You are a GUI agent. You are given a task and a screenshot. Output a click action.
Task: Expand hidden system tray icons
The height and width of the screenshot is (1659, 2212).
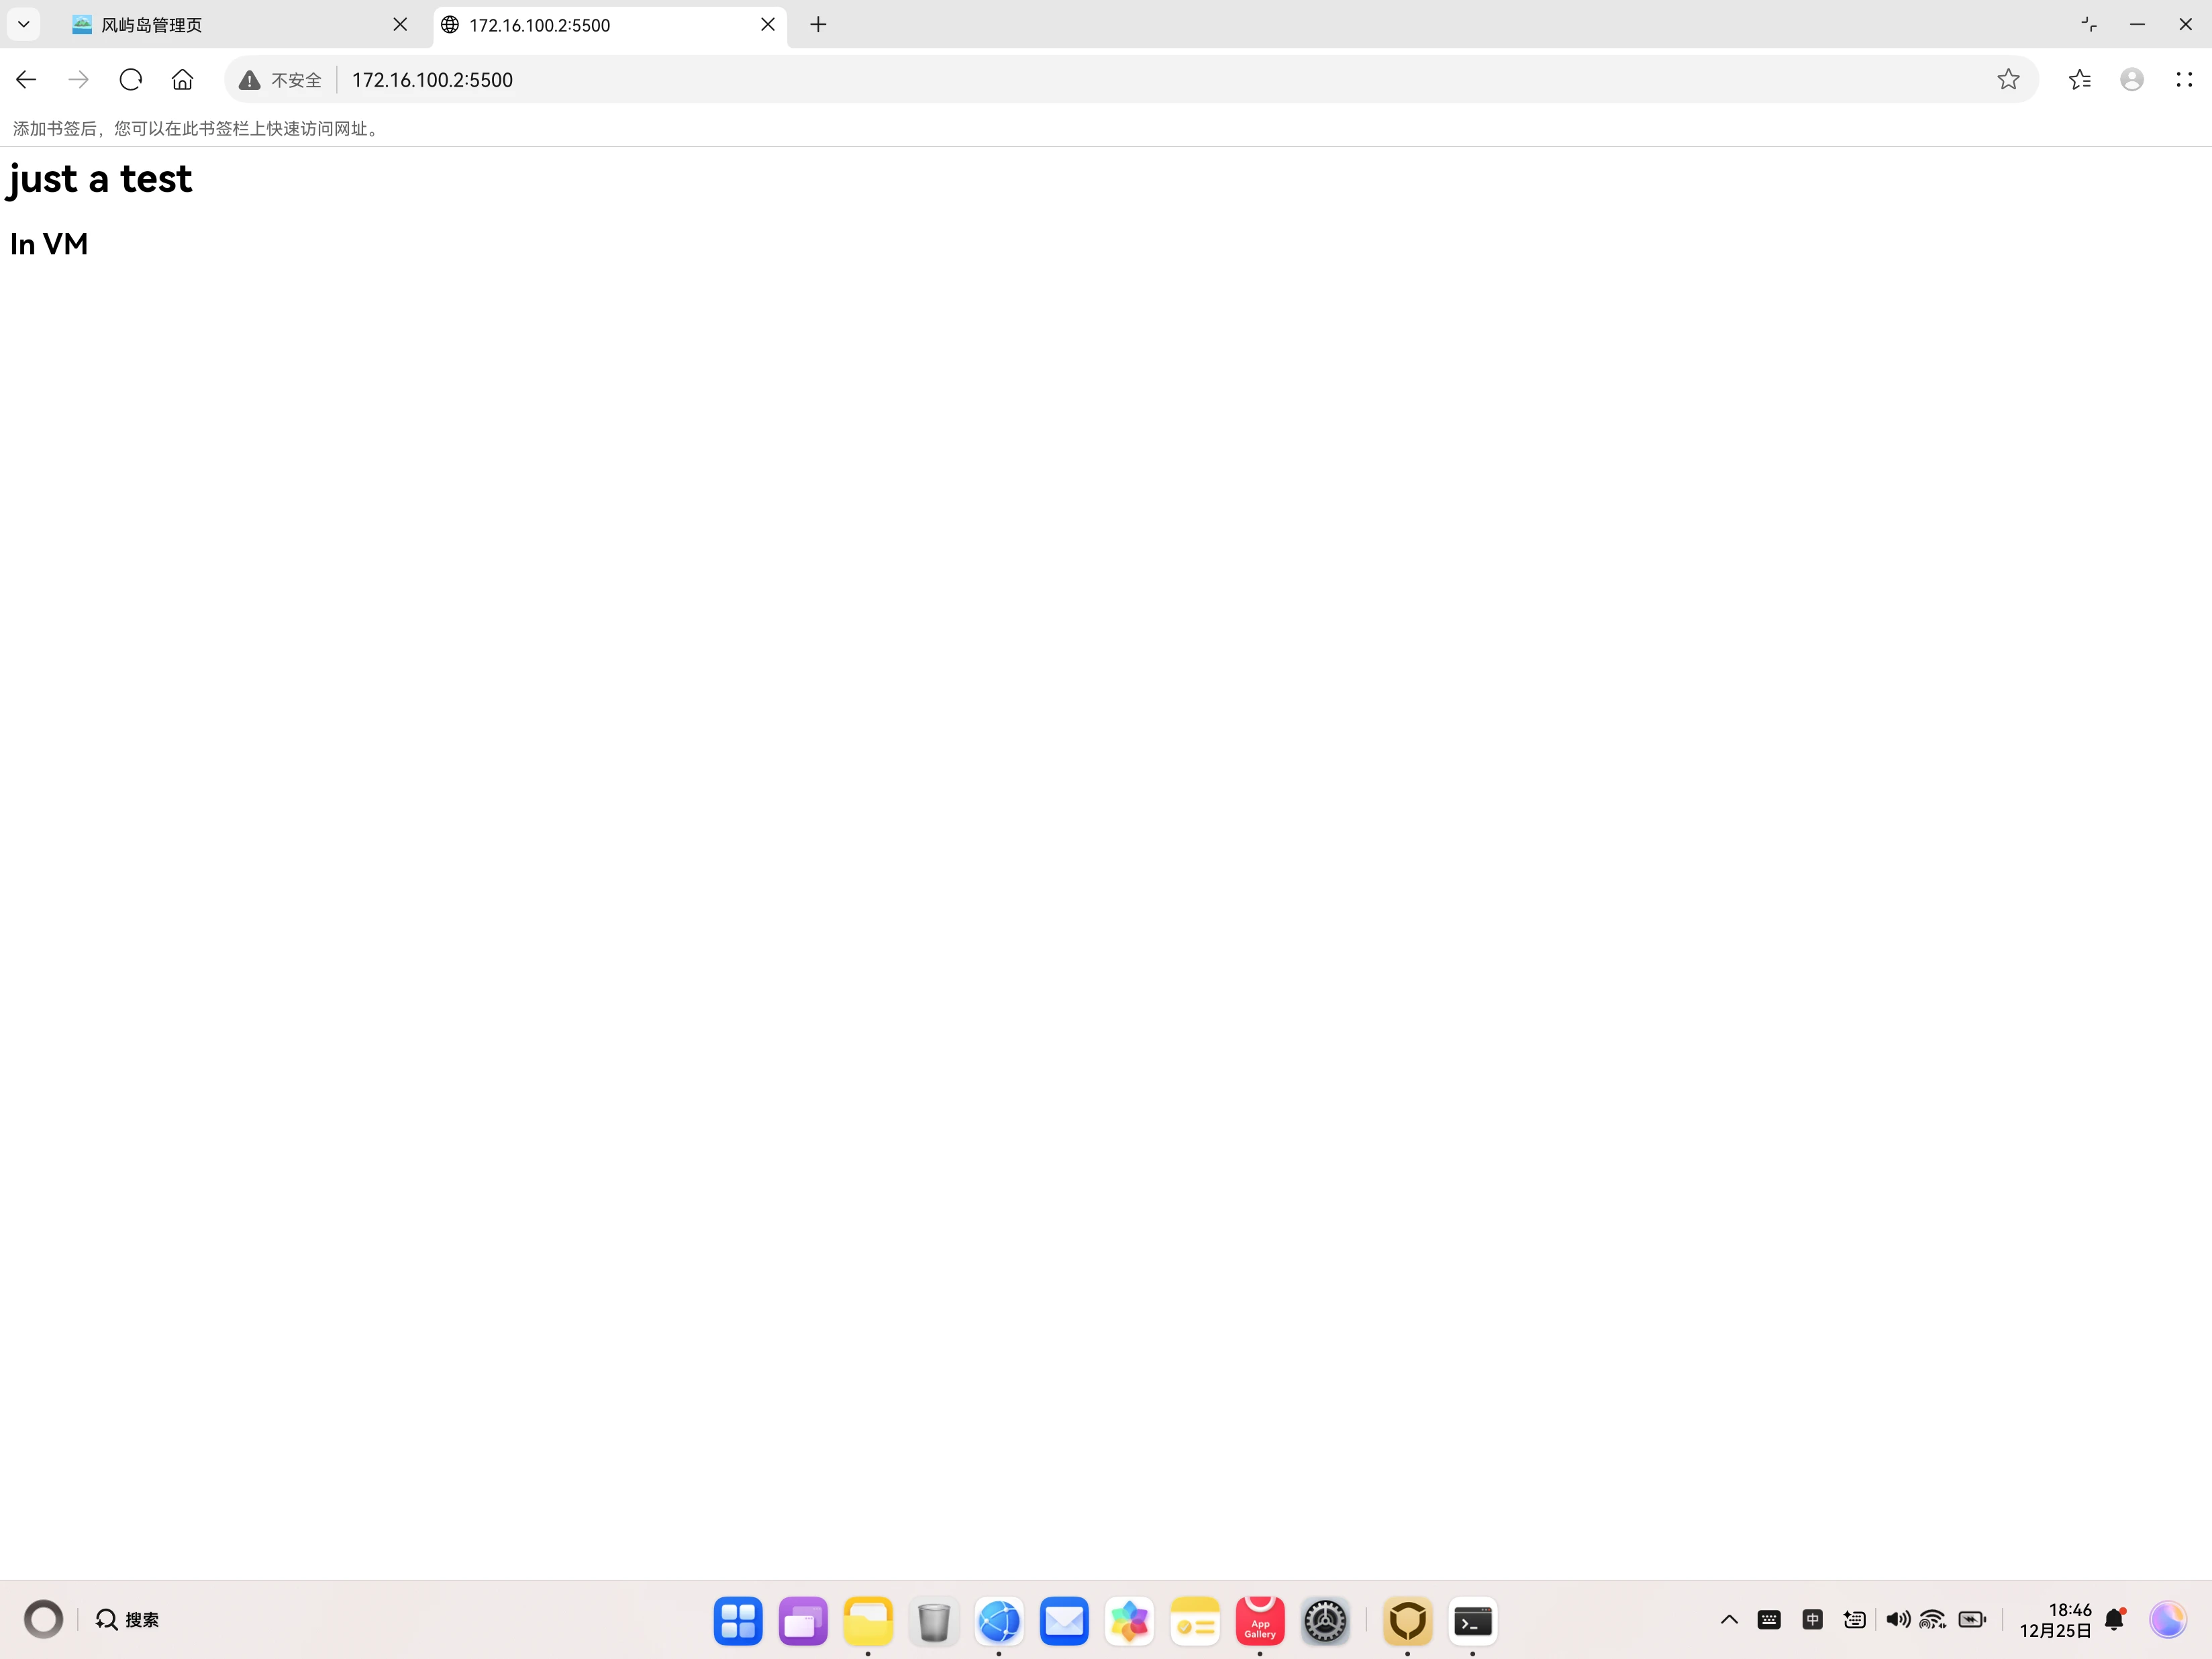pos(1729,1620)
